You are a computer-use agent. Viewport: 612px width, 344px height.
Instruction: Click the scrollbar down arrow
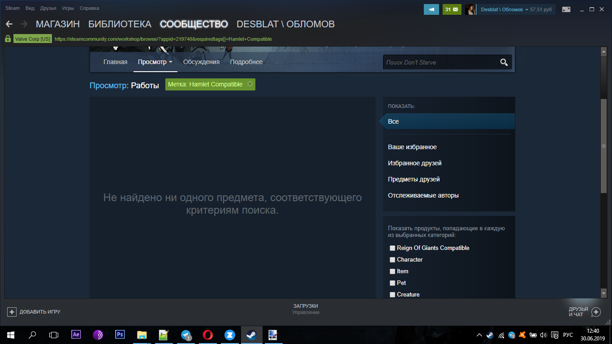pos(603,293)
